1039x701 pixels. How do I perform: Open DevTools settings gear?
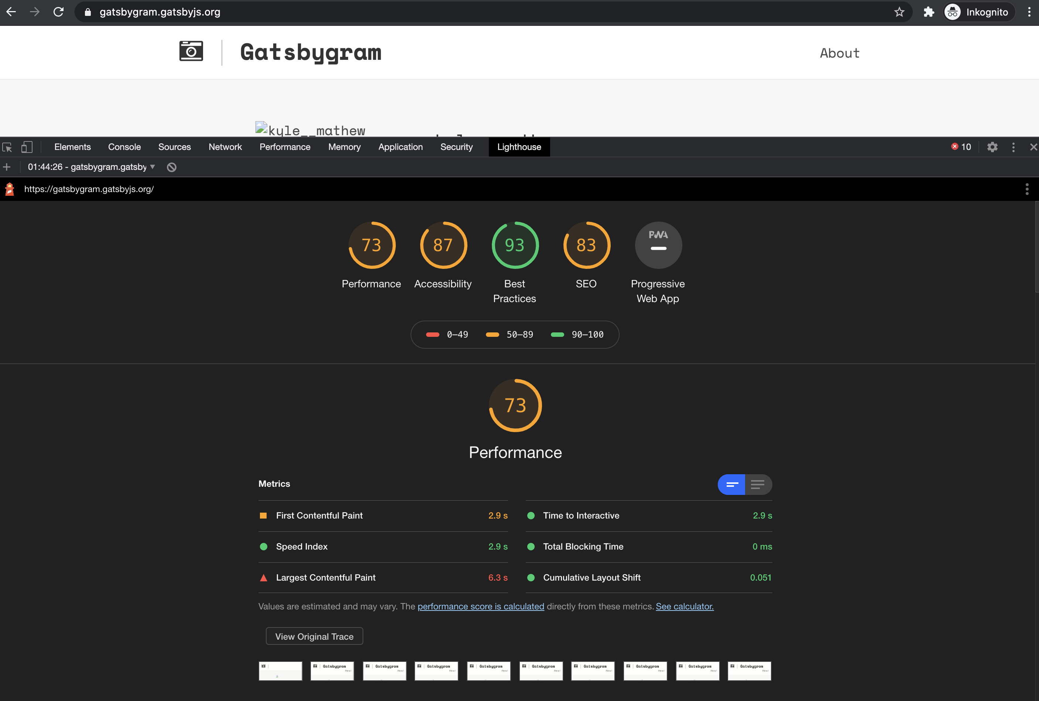coord(992,147)
